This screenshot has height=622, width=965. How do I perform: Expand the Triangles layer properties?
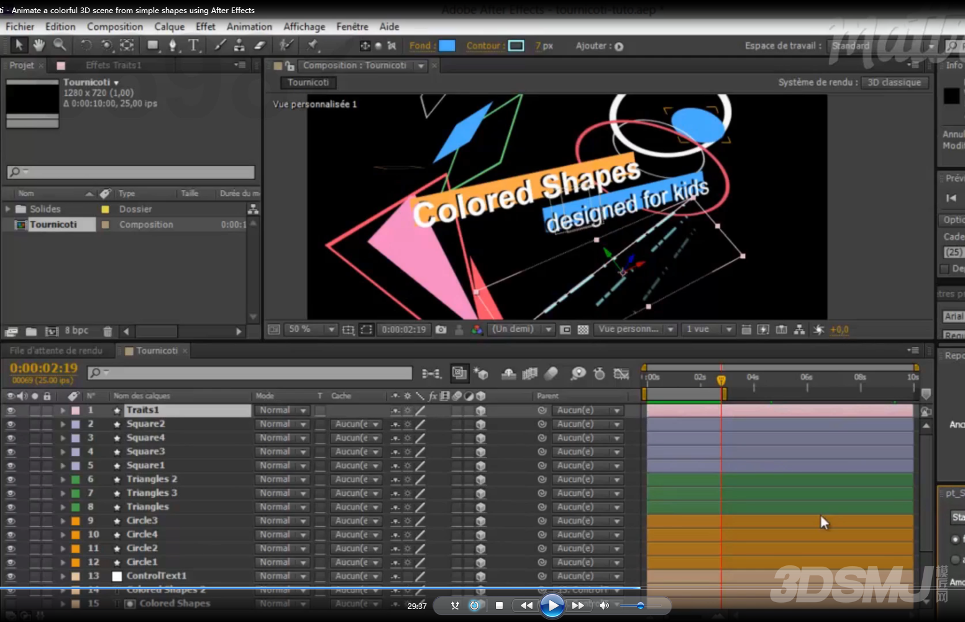63,507
